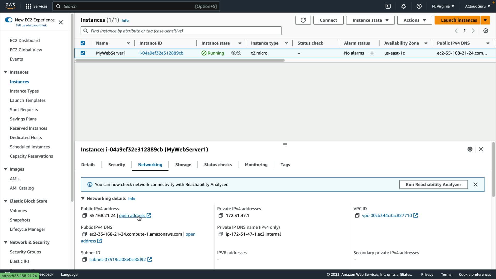
Task: Open the AWS Services grid menu
Action: pyautogui.click(x=28, y=6)
